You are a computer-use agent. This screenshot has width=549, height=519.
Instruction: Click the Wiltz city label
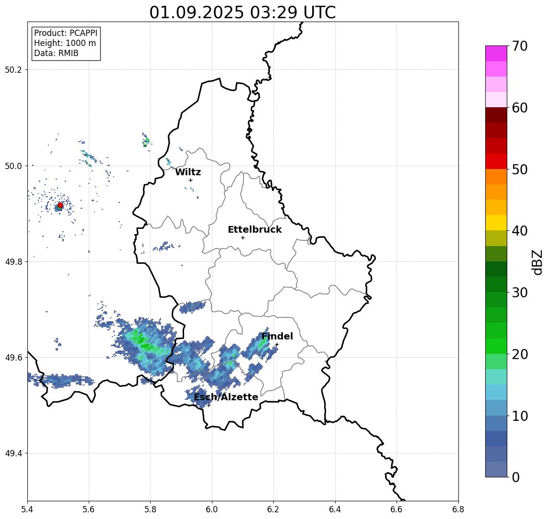tap(188, 172)
